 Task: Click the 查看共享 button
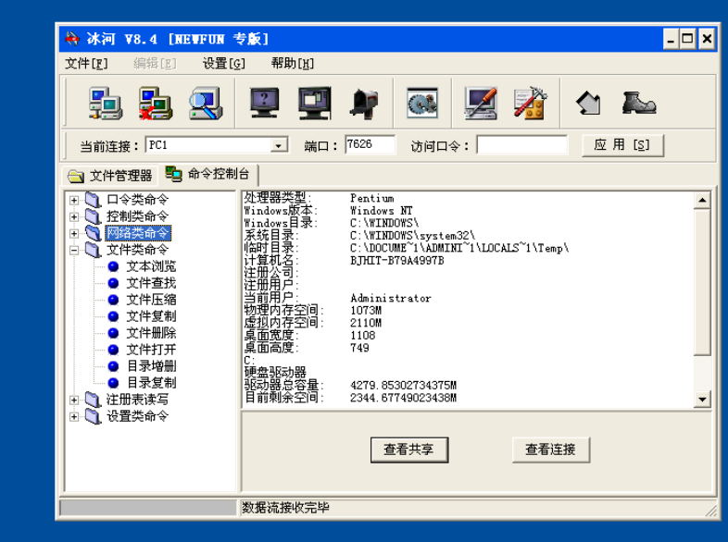point(409,450)
